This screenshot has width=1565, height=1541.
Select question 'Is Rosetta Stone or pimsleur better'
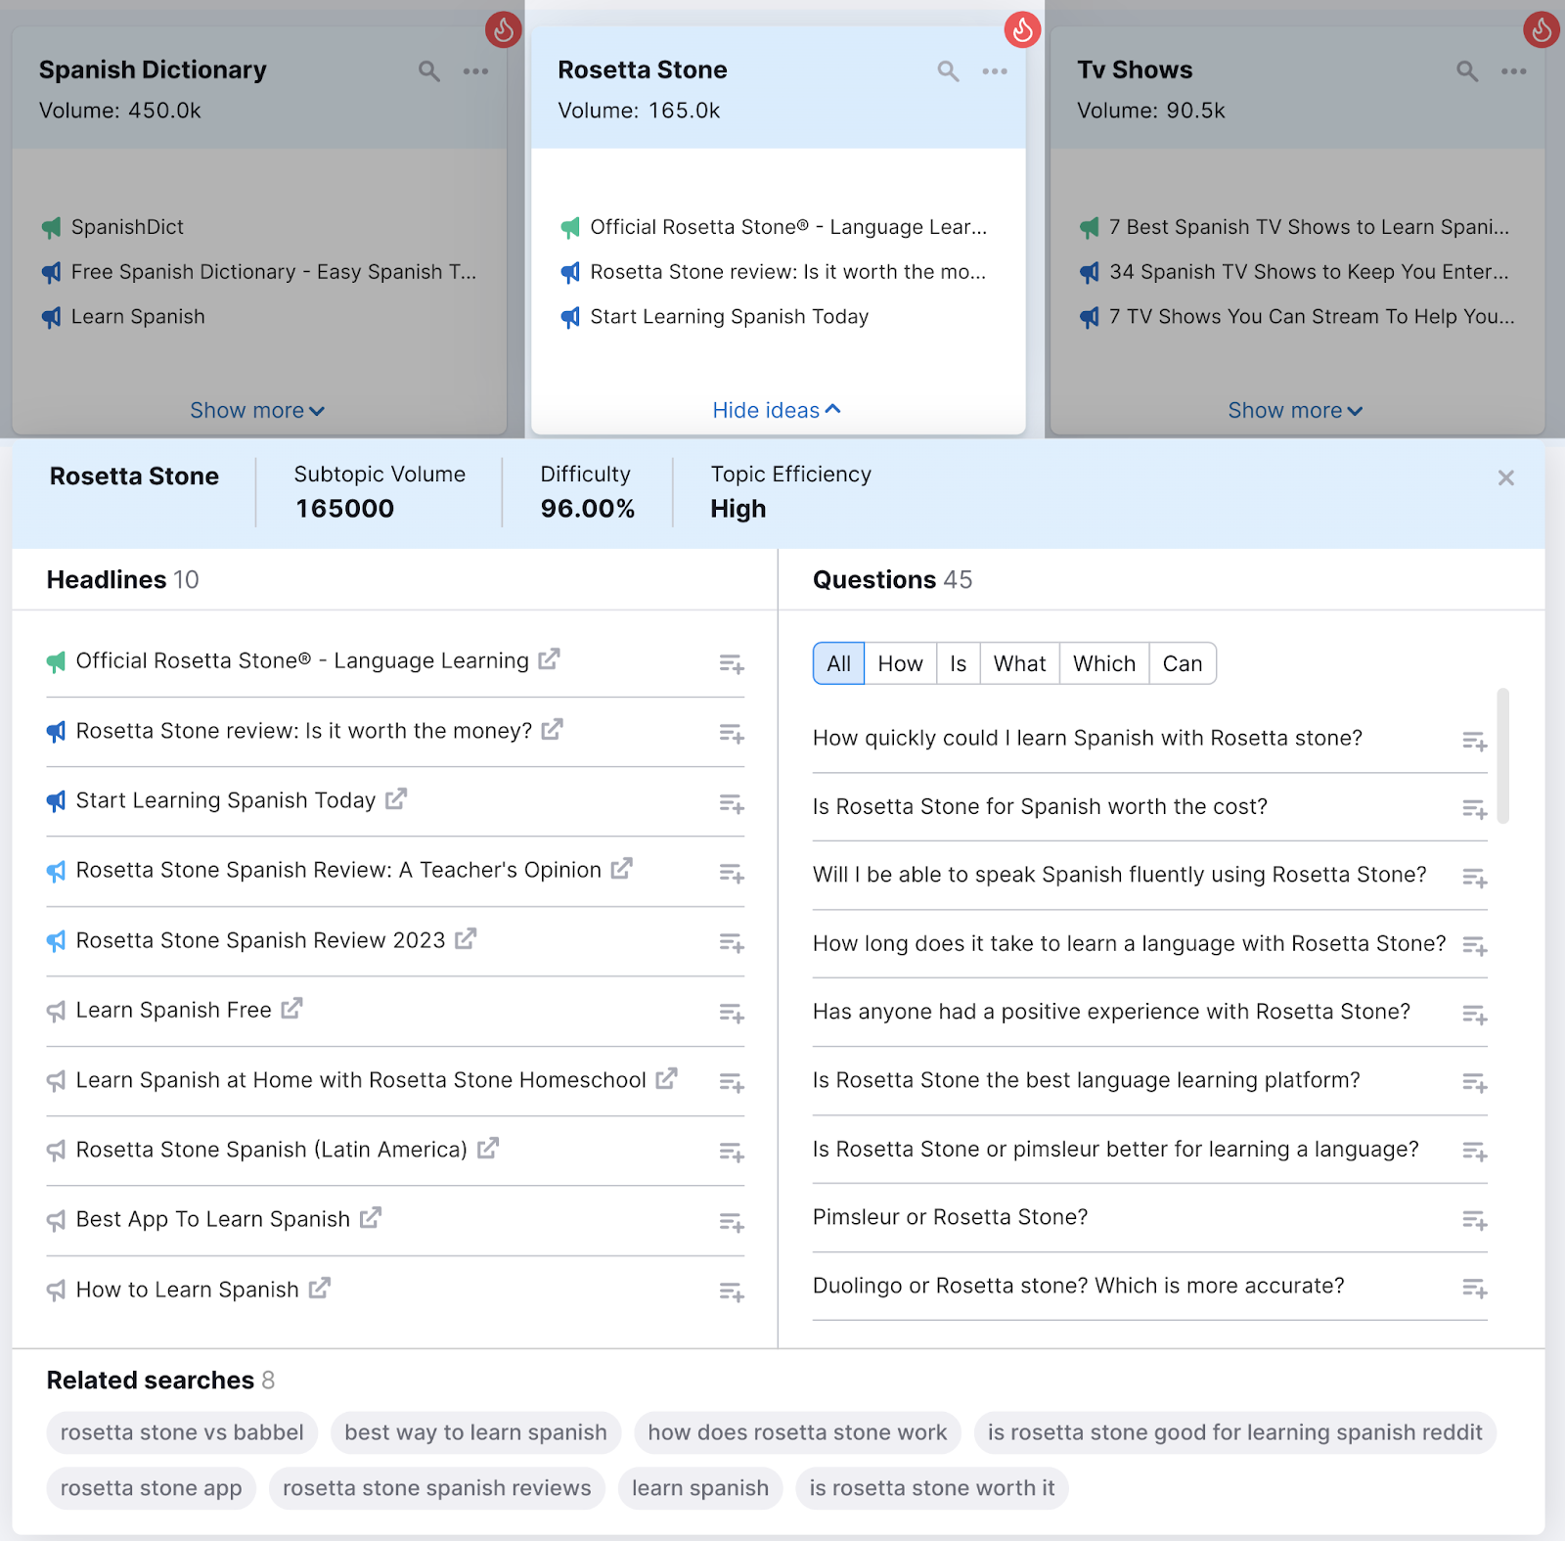(x=1115, y=1149)
